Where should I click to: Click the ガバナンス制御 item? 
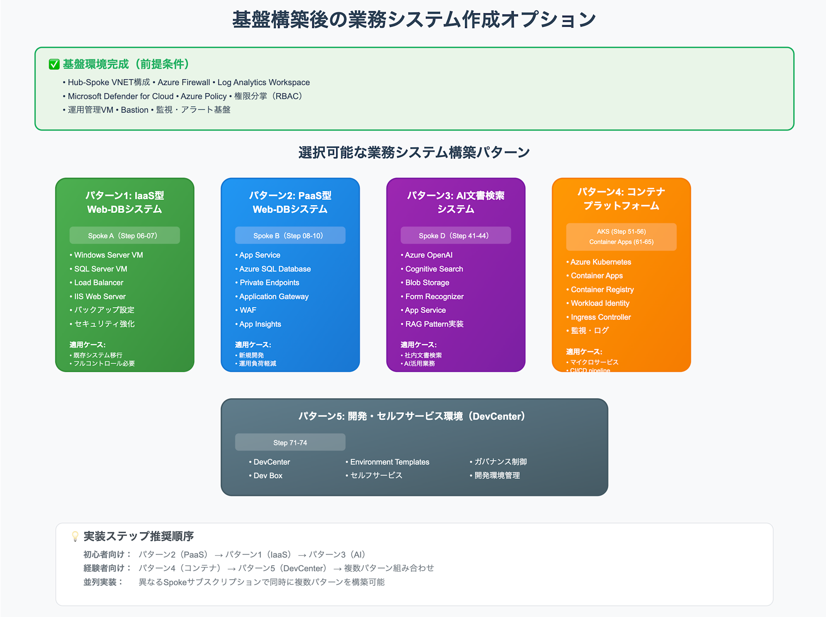pyautogui.click(x=498, y=462)
